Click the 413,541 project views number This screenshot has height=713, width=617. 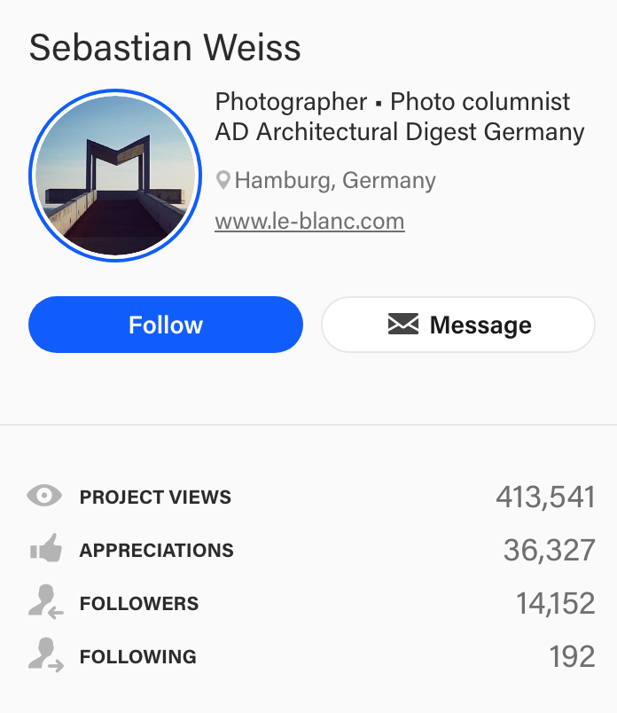coord(545,497)
